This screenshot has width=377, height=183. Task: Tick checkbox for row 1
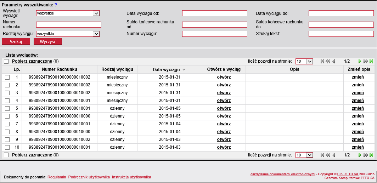pyautogui.click(x=7, y=77)
